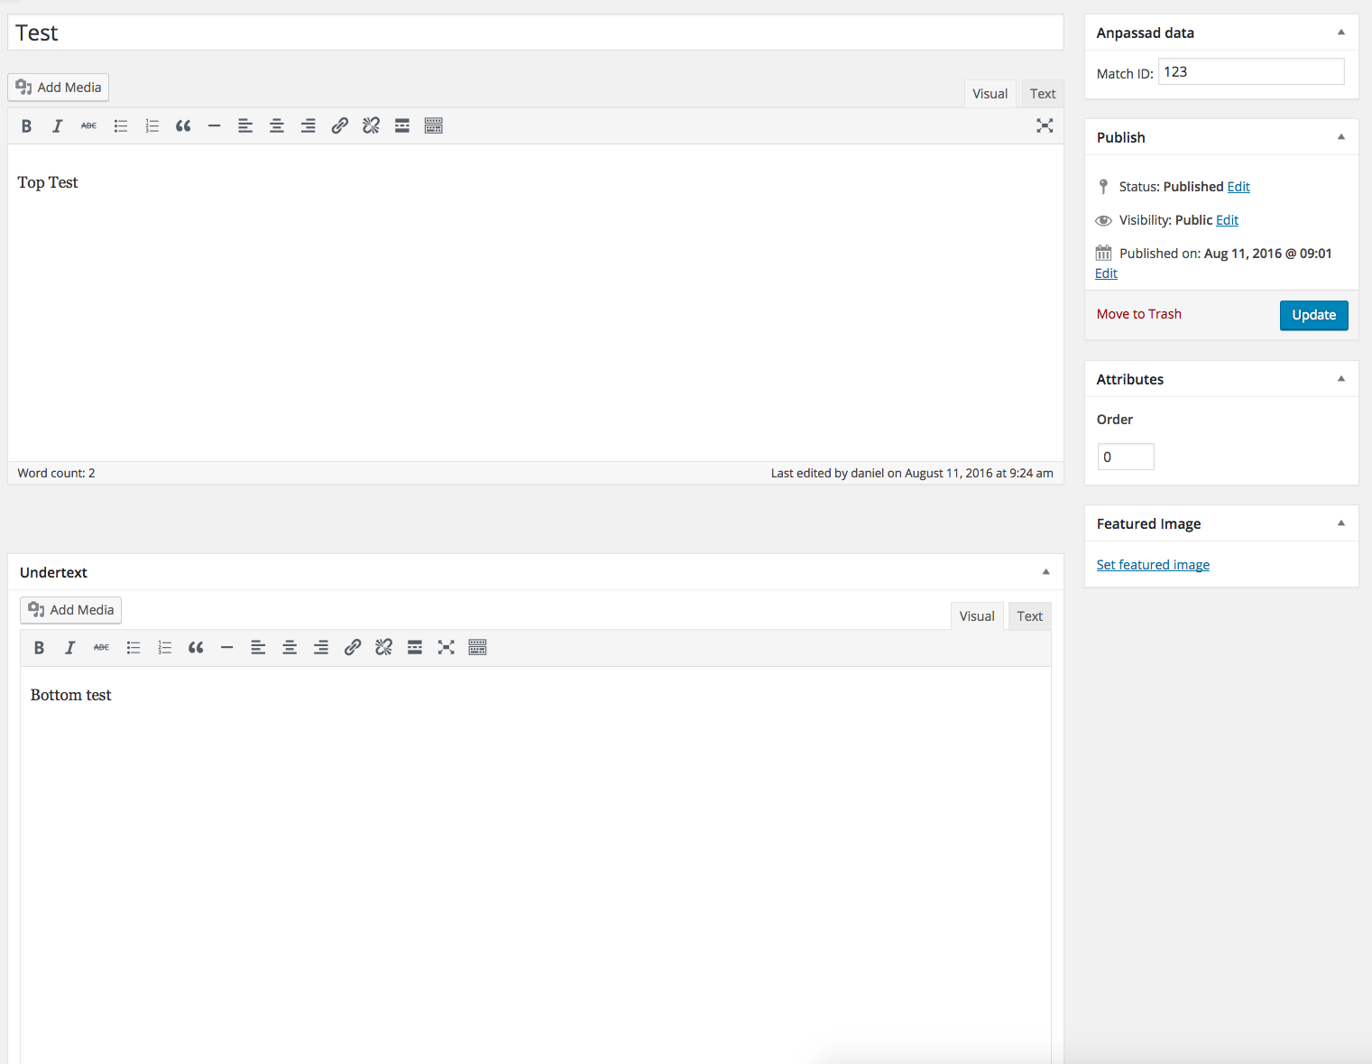This screenshot has width=1372, height=1064.
Task: Insert horizontal line in the top editor
Action: tap(214, 126)
